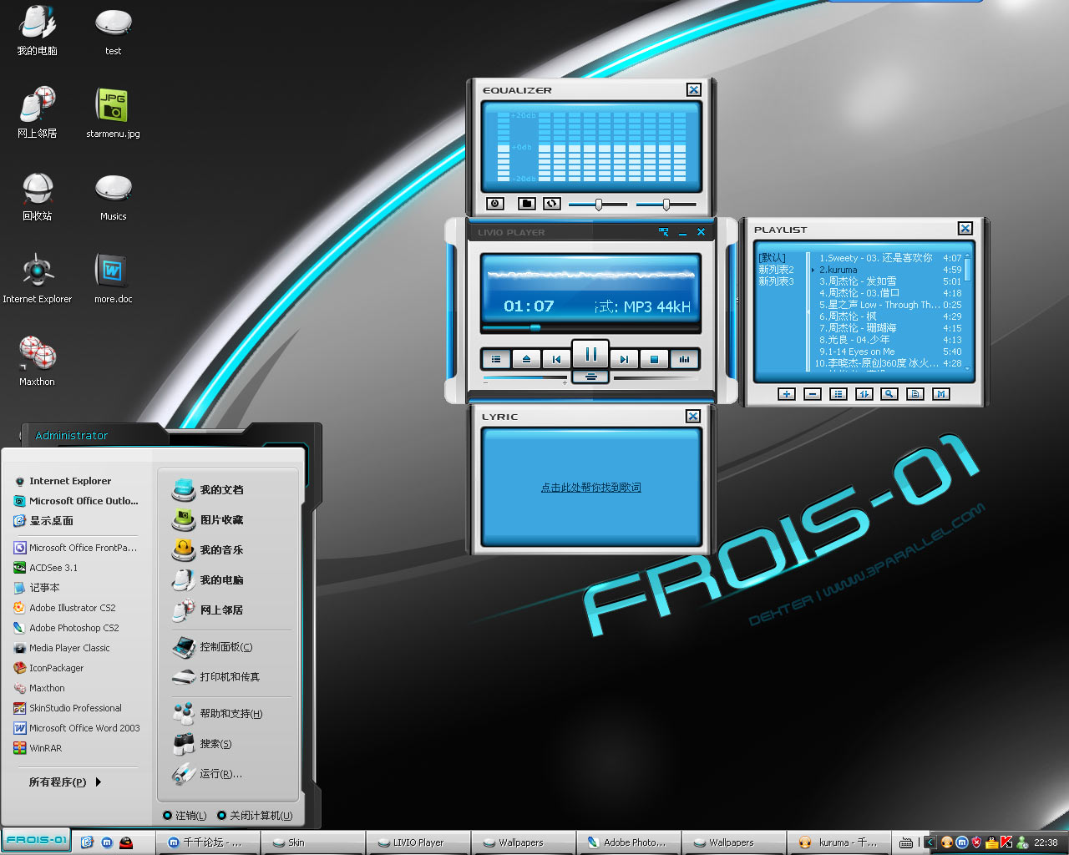Add files with the playlist plus button
The height and width of the screenshot is (855, 1069).
pyautogui.click(x=787, y=394)
